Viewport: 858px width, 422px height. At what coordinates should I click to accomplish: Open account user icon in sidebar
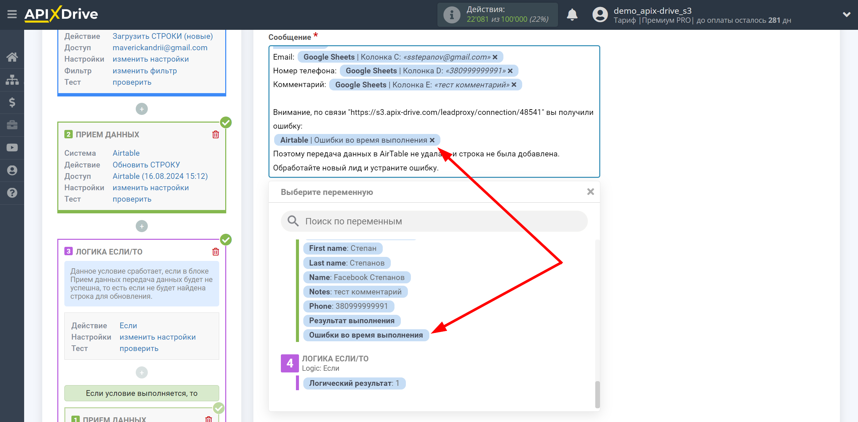12,170
